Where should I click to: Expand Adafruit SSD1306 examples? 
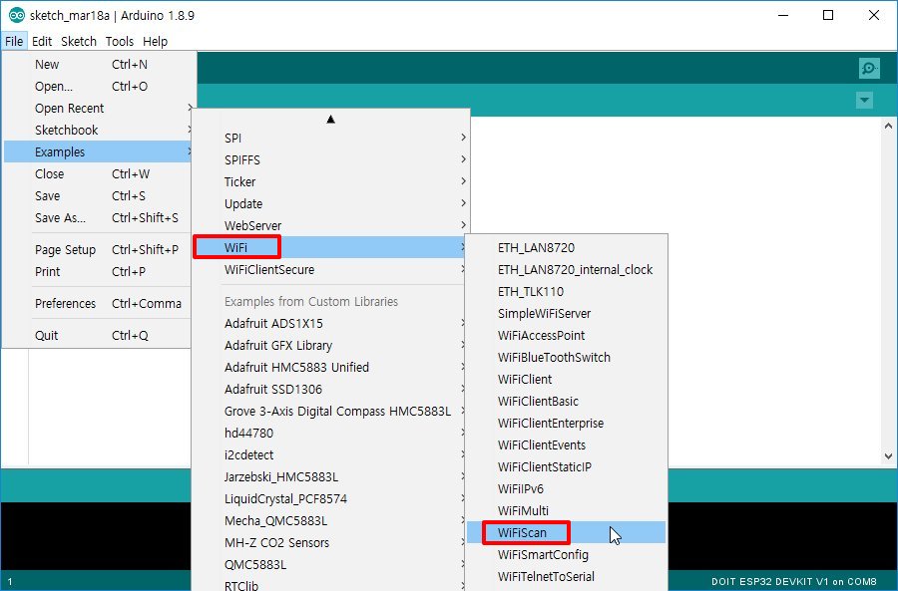click(x=330, y=389)
